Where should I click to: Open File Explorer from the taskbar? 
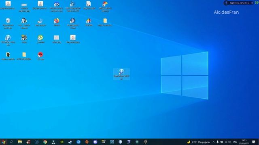pos(20,142)
